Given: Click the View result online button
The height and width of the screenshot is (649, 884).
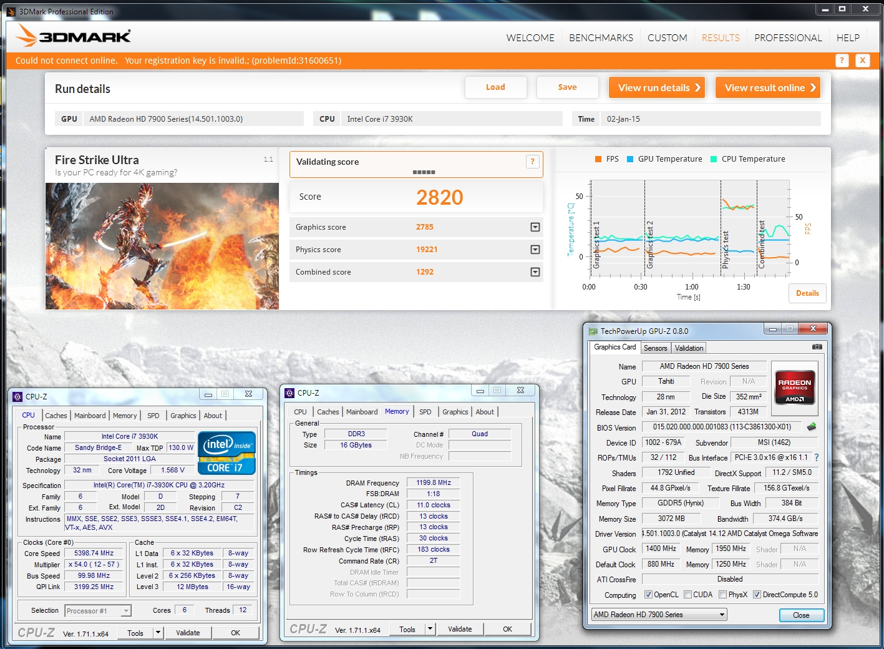Looking at the screenshot, I should [768, 87].
